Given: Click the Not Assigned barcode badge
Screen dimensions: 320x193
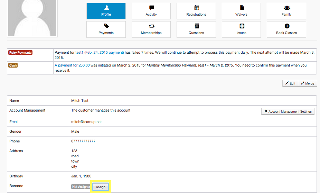Looking at the screenshot, I should tap(81, 187).
